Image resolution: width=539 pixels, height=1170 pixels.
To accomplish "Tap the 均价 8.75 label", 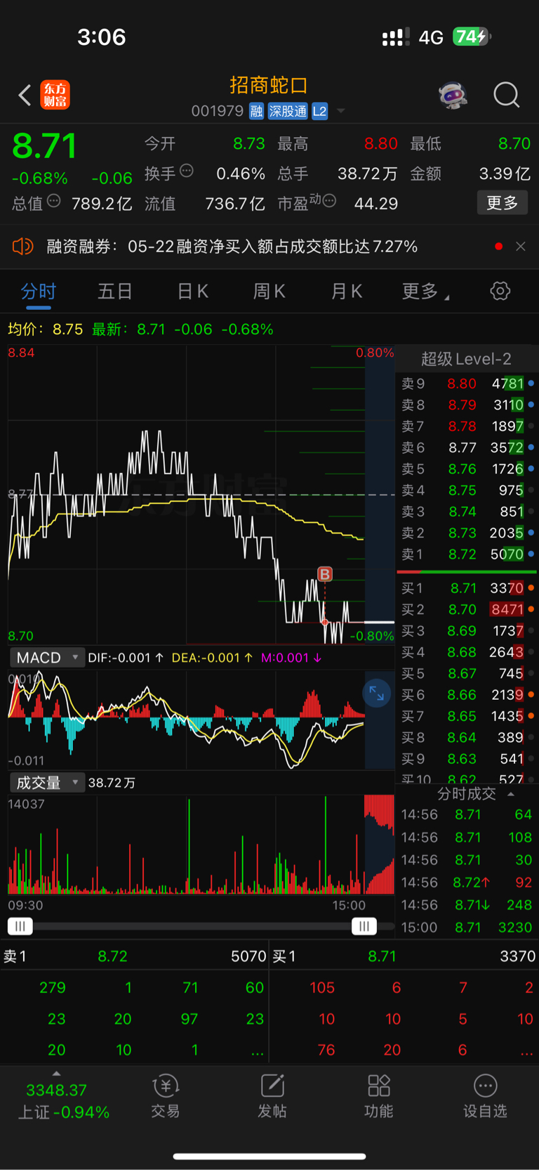I will [x=46, y=329].
